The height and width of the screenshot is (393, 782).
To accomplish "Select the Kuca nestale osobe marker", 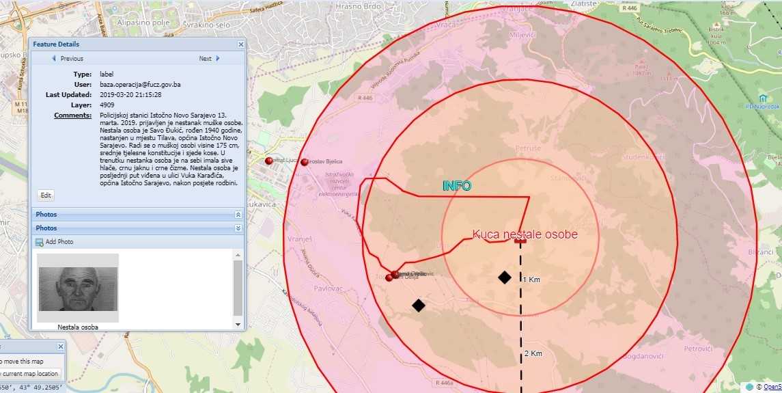I will coord(520,240).
